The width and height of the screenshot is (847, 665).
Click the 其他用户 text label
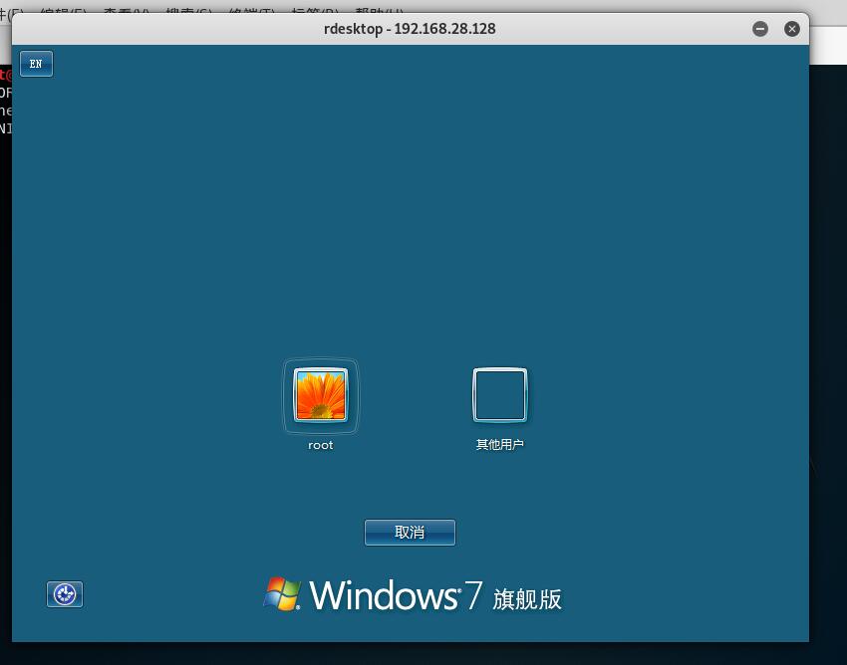coord(499,445)
